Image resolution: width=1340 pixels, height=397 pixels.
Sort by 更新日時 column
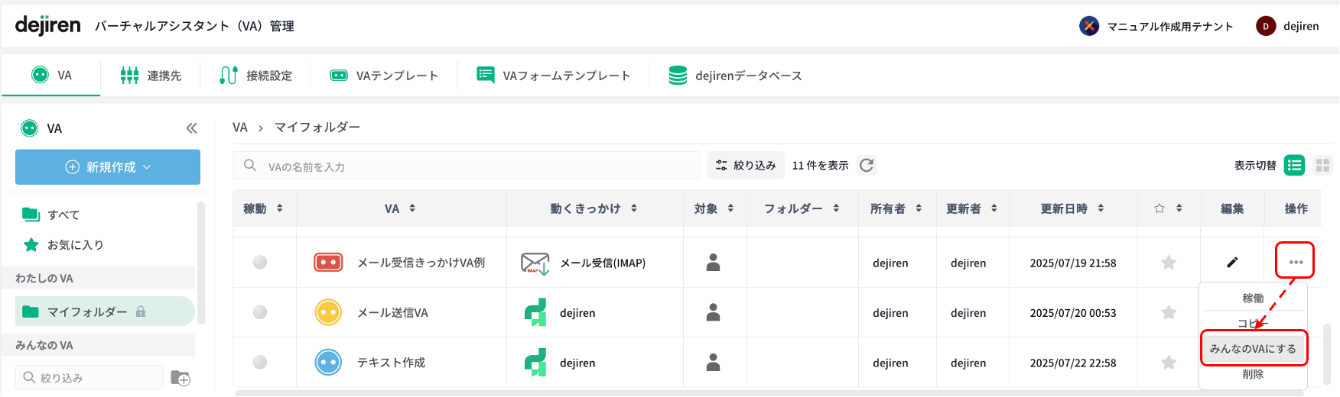(x=1071, y=208)
